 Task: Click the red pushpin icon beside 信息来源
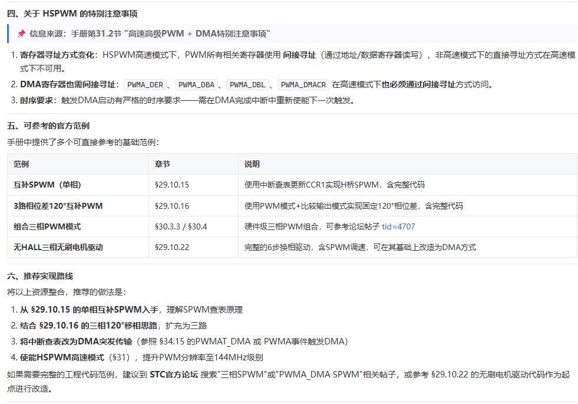[x=21, y=34]
